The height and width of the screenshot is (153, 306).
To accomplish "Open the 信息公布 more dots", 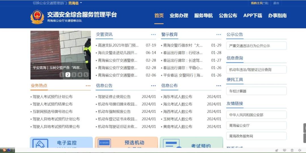I will [218, 86].
